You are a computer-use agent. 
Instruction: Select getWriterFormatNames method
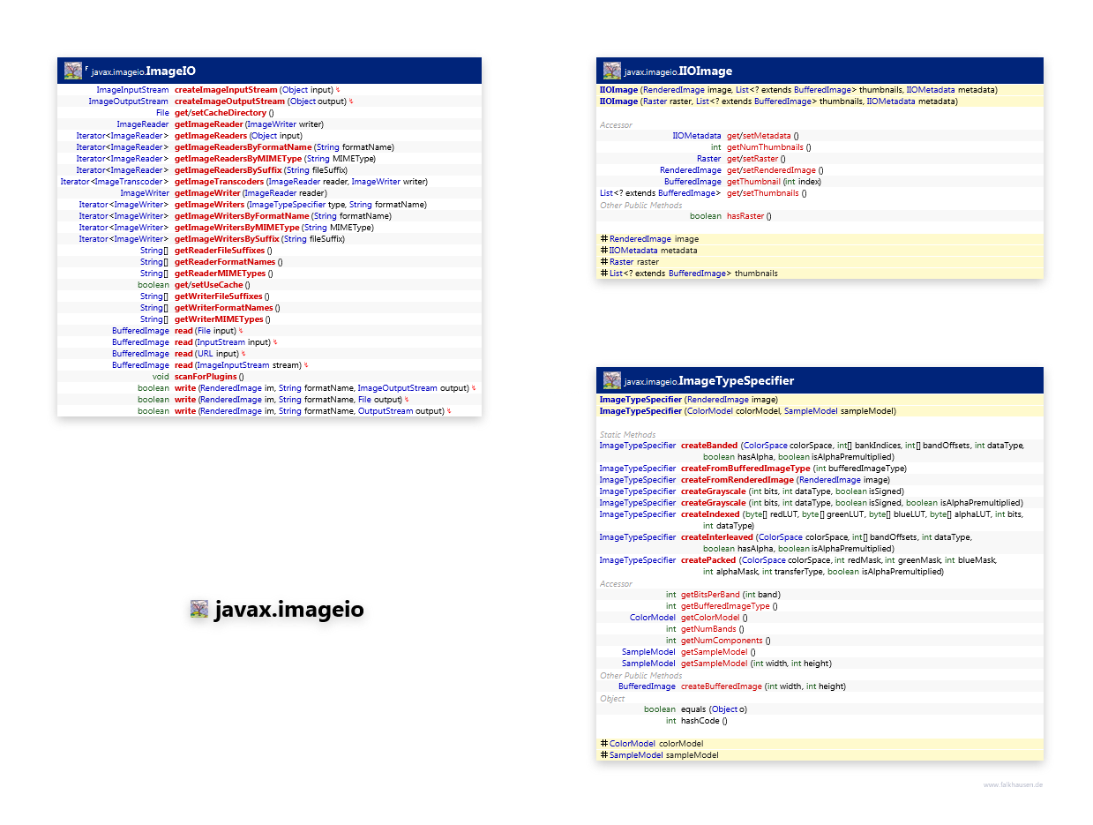224,308
